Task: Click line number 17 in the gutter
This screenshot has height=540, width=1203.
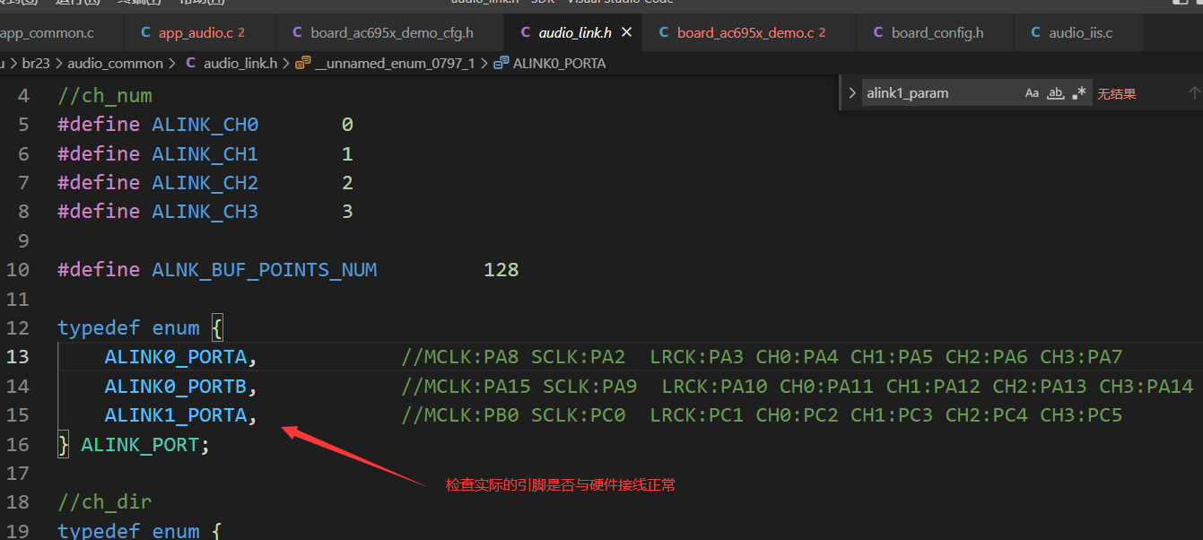Action: point(18,473)
